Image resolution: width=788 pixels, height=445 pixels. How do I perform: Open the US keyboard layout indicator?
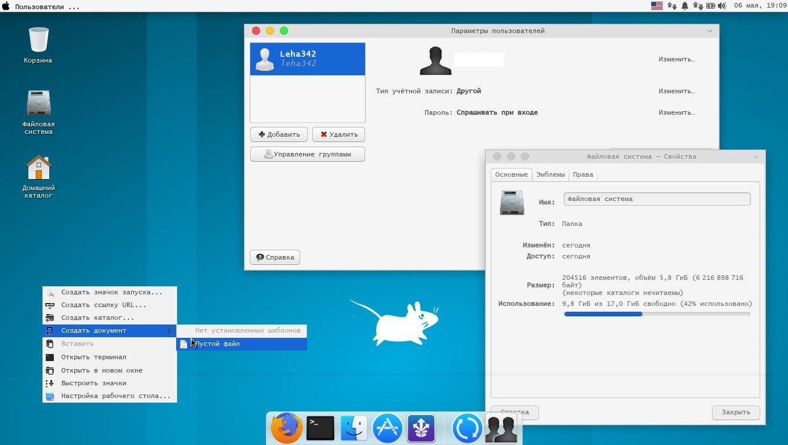click(656, 6)
